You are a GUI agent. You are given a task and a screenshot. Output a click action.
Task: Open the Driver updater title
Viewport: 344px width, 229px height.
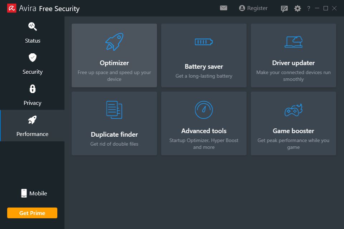tap(293, 63)
